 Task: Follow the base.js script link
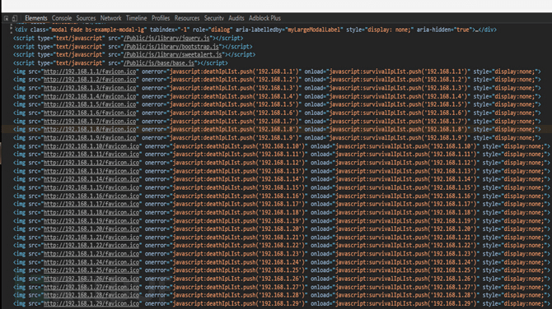159,63
